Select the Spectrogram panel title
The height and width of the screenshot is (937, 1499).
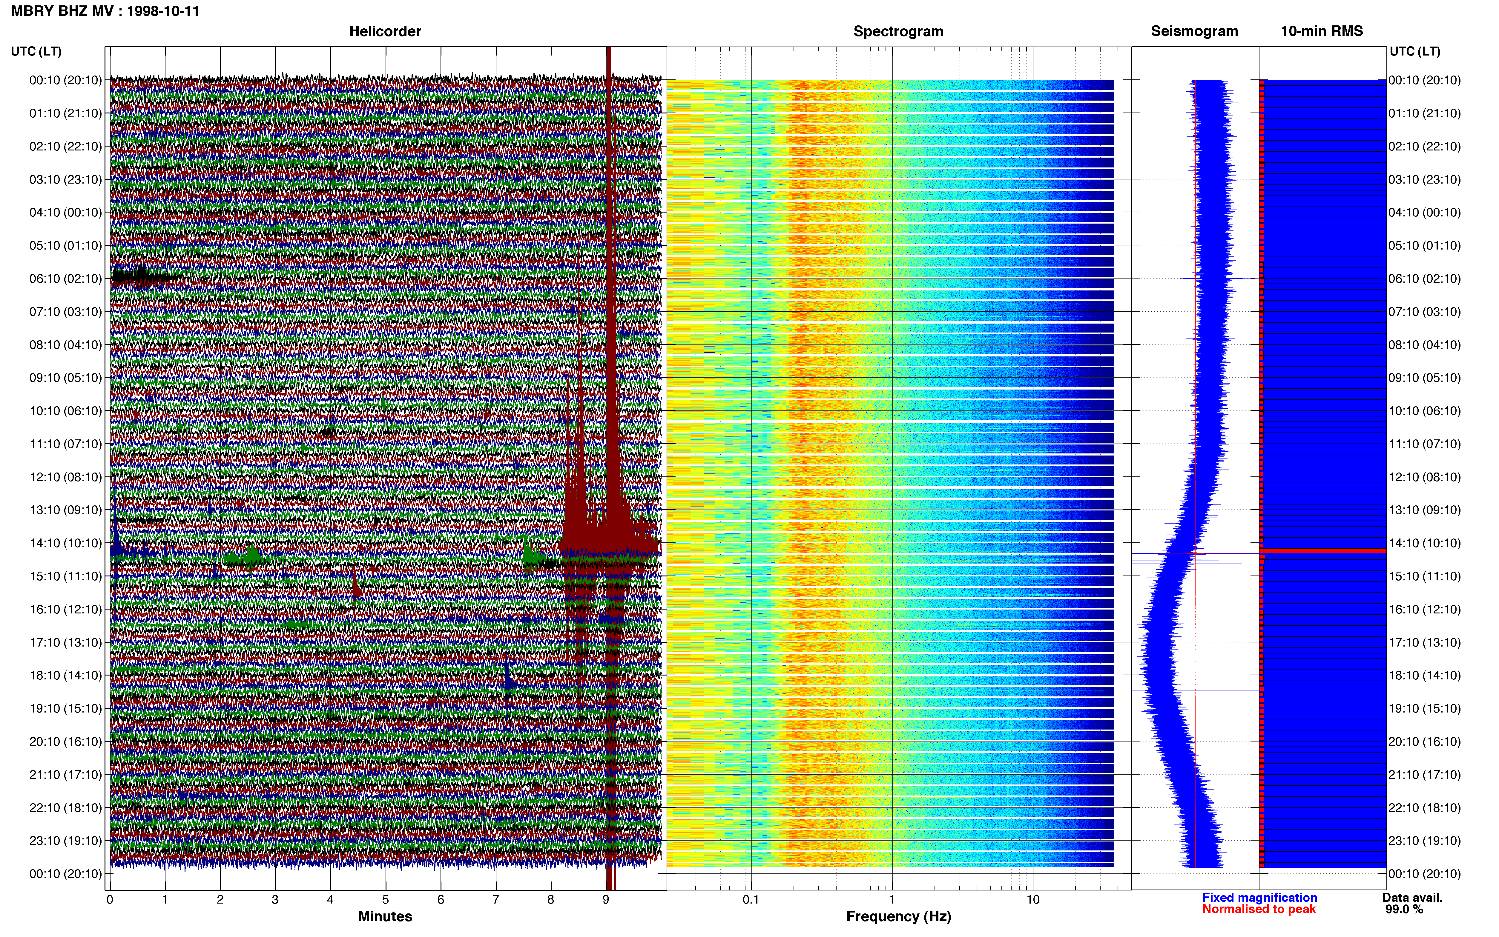pos(898,31)
